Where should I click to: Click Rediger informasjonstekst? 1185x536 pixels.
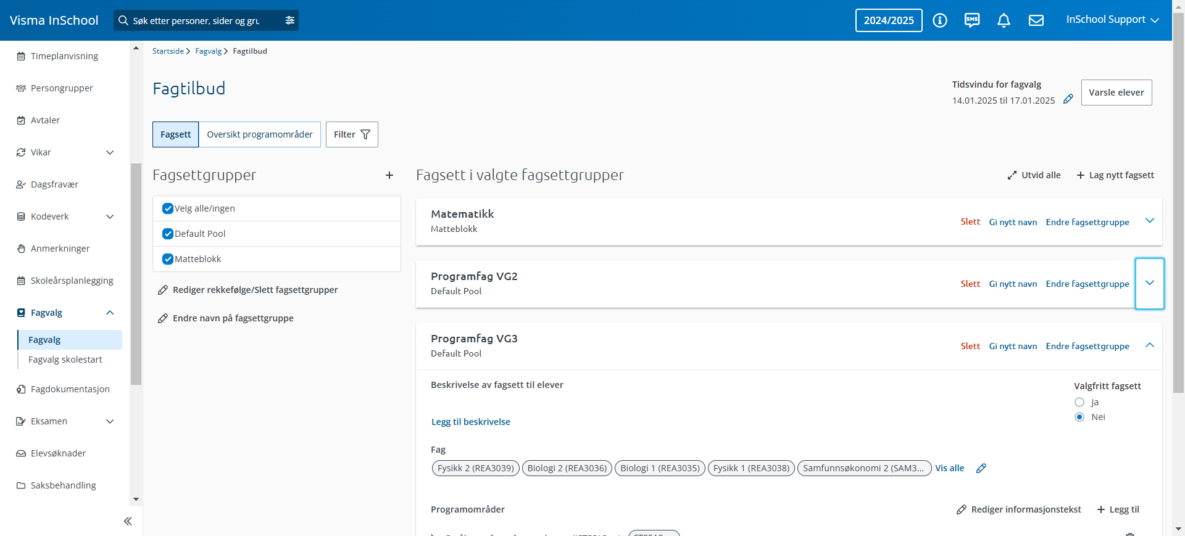[1019, 509]
